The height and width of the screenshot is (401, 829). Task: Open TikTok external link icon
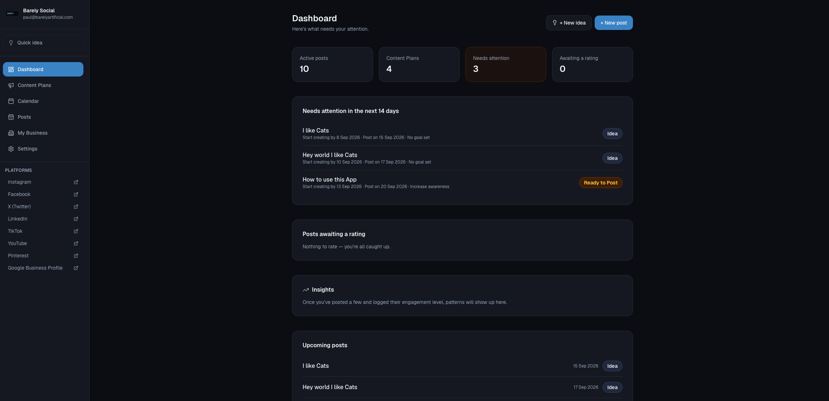click(x=76, y=231)
